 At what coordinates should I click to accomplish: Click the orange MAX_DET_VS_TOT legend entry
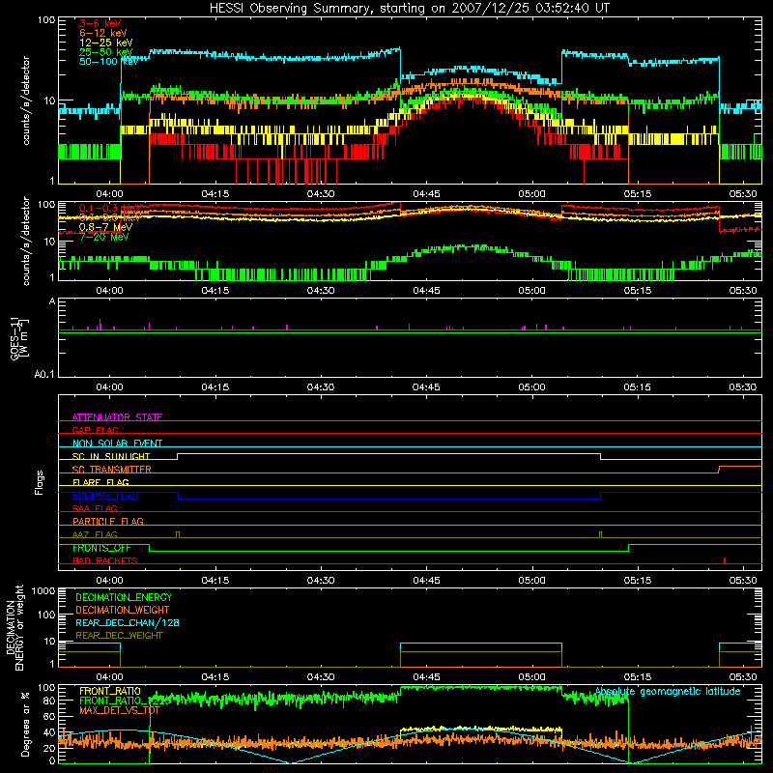[120, 710]
